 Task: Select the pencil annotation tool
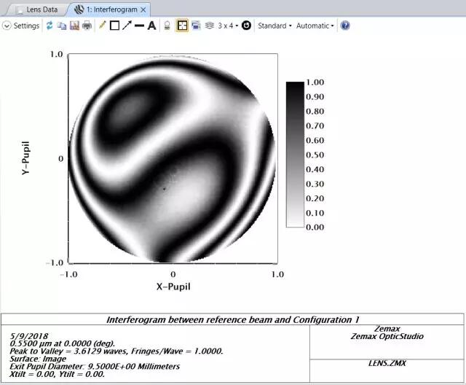(x=102, y=26)
